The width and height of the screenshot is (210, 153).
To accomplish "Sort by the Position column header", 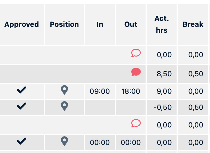I will [64, 24].
